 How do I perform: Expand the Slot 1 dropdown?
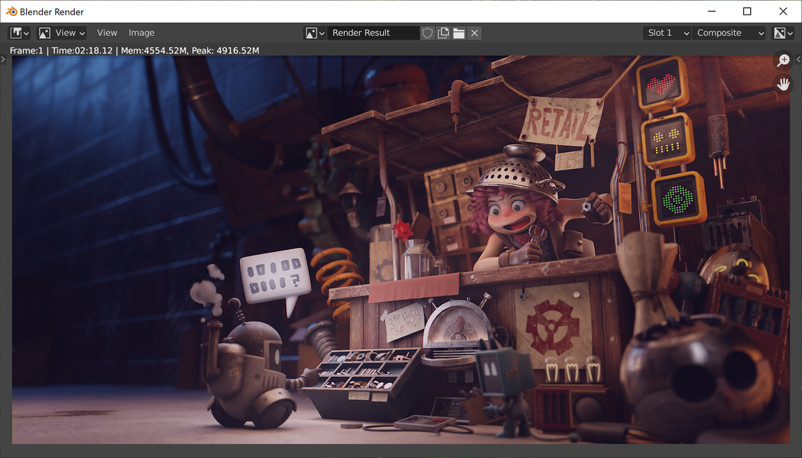[x=667, y=33]
